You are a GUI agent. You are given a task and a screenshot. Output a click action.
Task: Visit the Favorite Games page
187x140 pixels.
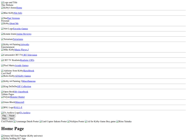pyautogui.click(x=20, y=29)
